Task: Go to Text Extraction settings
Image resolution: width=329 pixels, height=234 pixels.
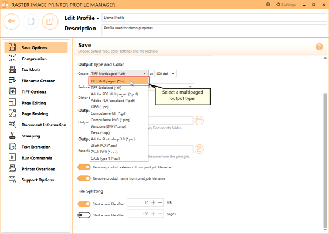Action: (x=36, y=147)
